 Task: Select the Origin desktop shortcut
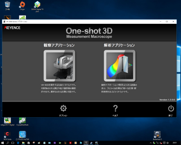click(x=22, y=6)
